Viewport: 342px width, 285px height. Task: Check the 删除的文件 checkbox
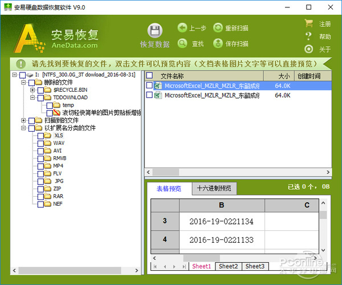click(x=31, y=83)
